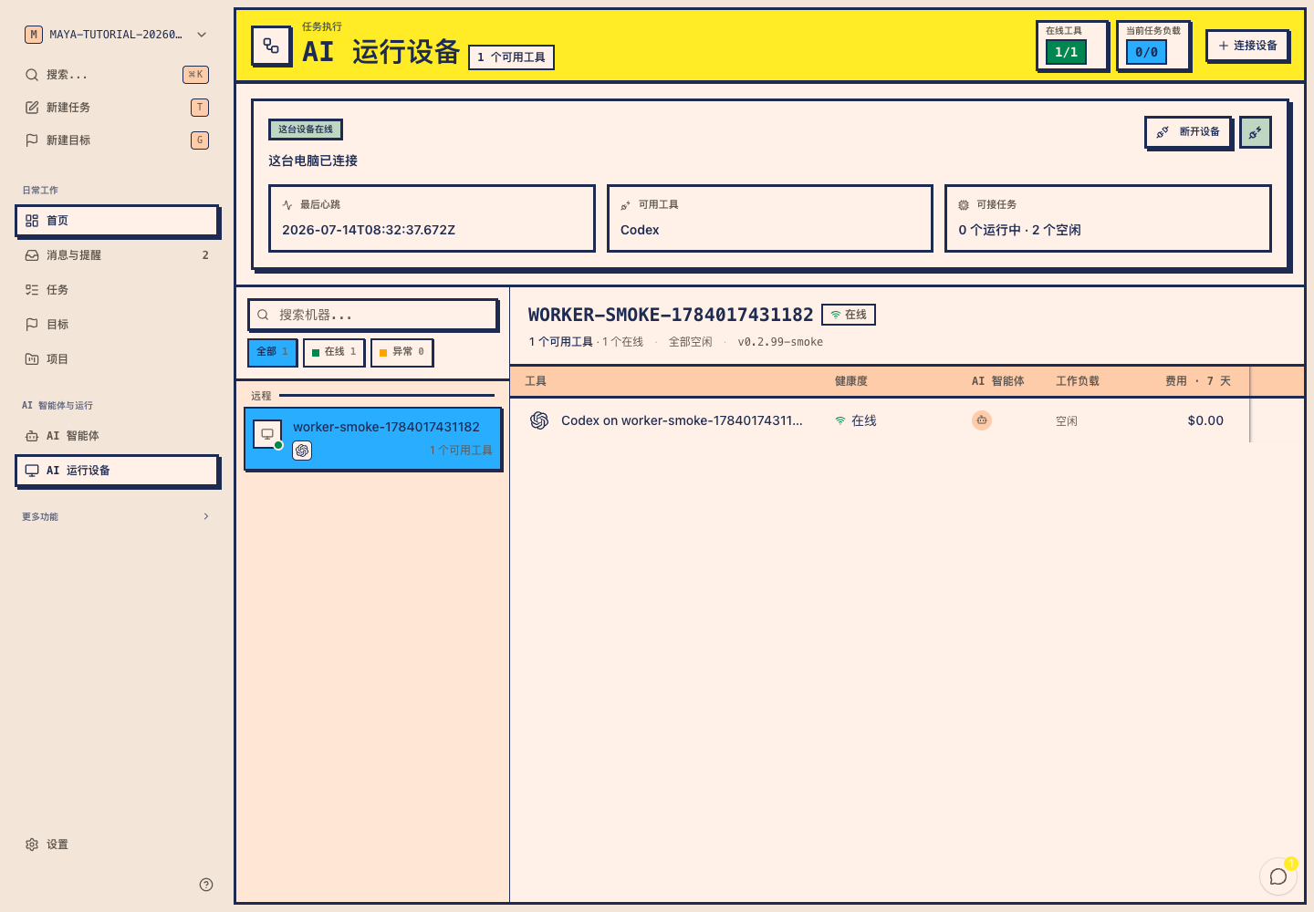The image size is (1314, 912).
Task: Select worker-smoke-1784017431182 machine card
Action: tap(372, 439)
